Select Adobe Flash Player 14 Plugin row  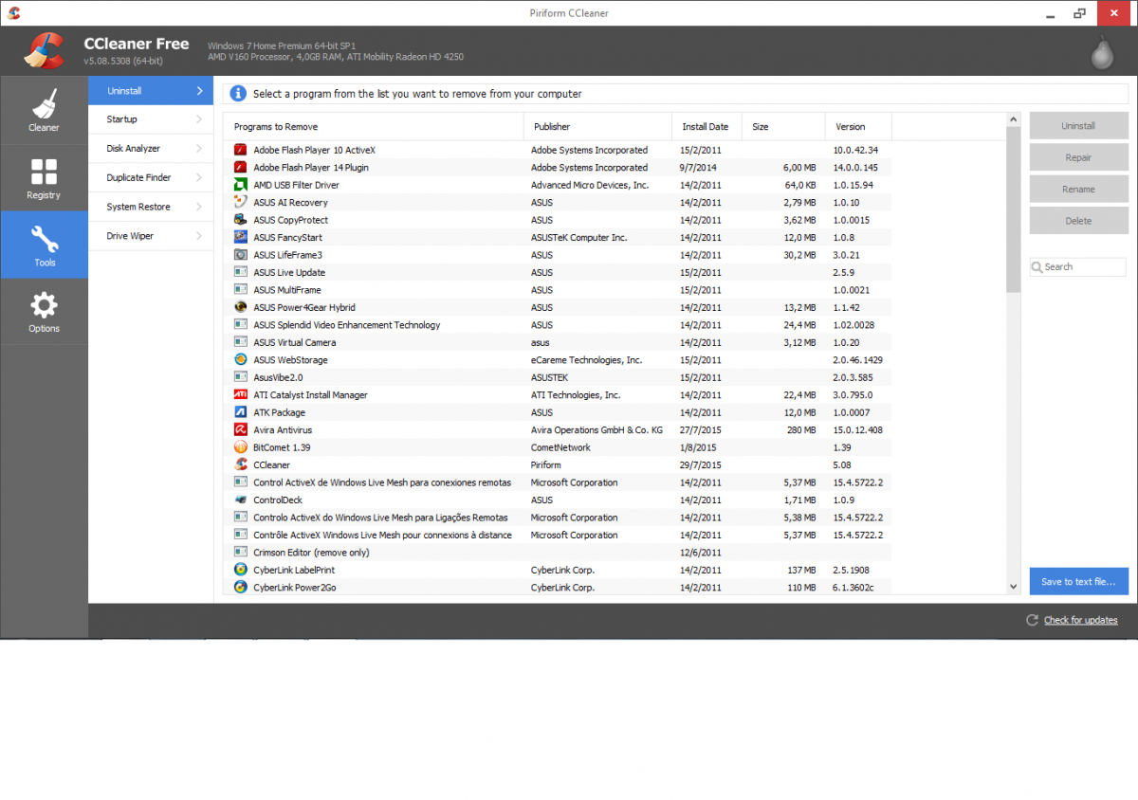coord(558,167)
